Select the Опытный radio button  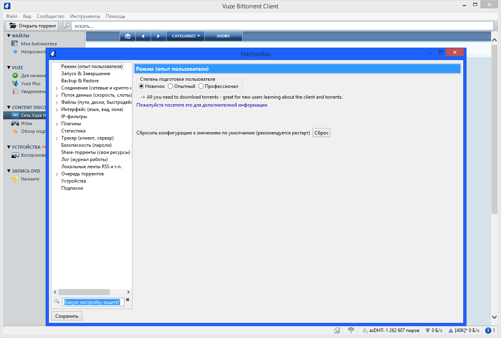click(170, 86)
